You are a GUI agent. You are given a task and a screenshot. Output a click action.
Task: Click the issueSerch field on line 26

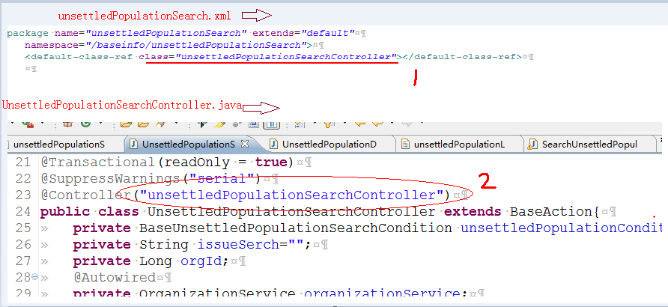(x=238, y=244)
